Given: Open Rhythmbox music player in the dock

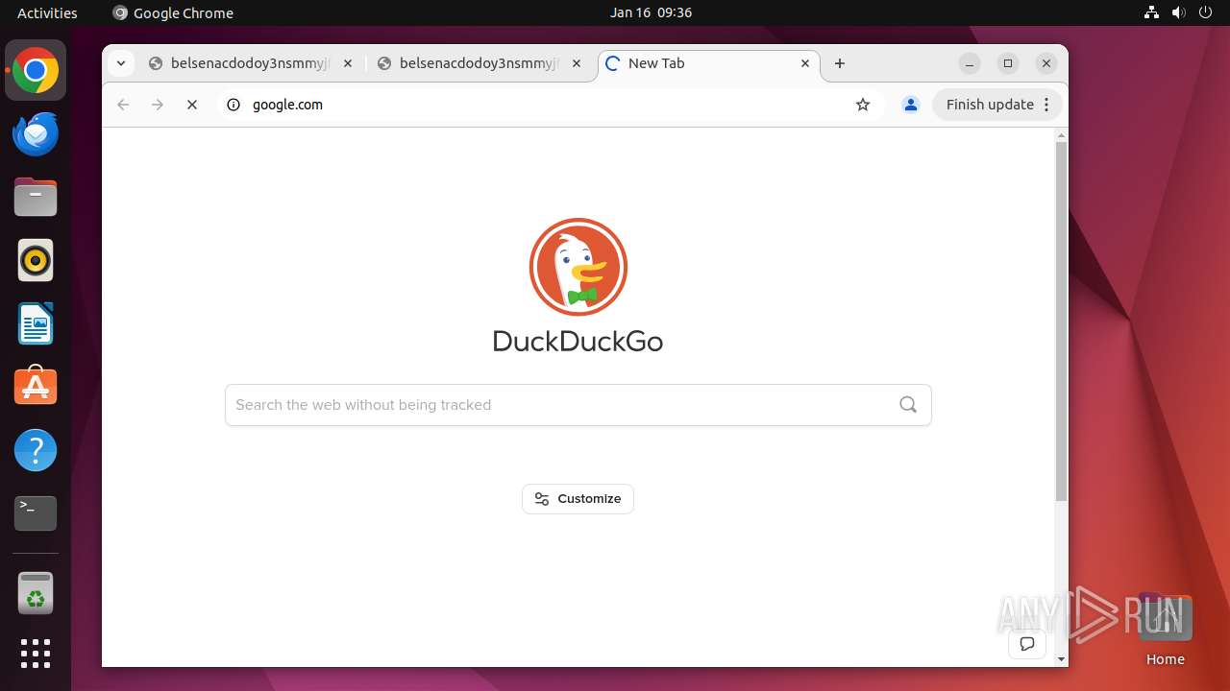Looking at the screenshot, I should tap(36, 261).
